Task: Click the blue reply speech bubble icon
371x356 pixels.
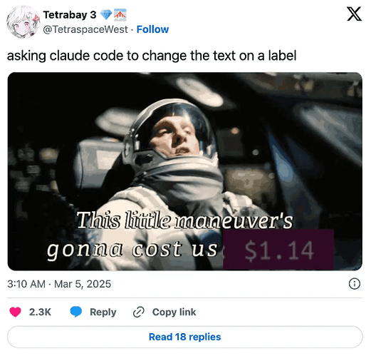Action: 76,312
